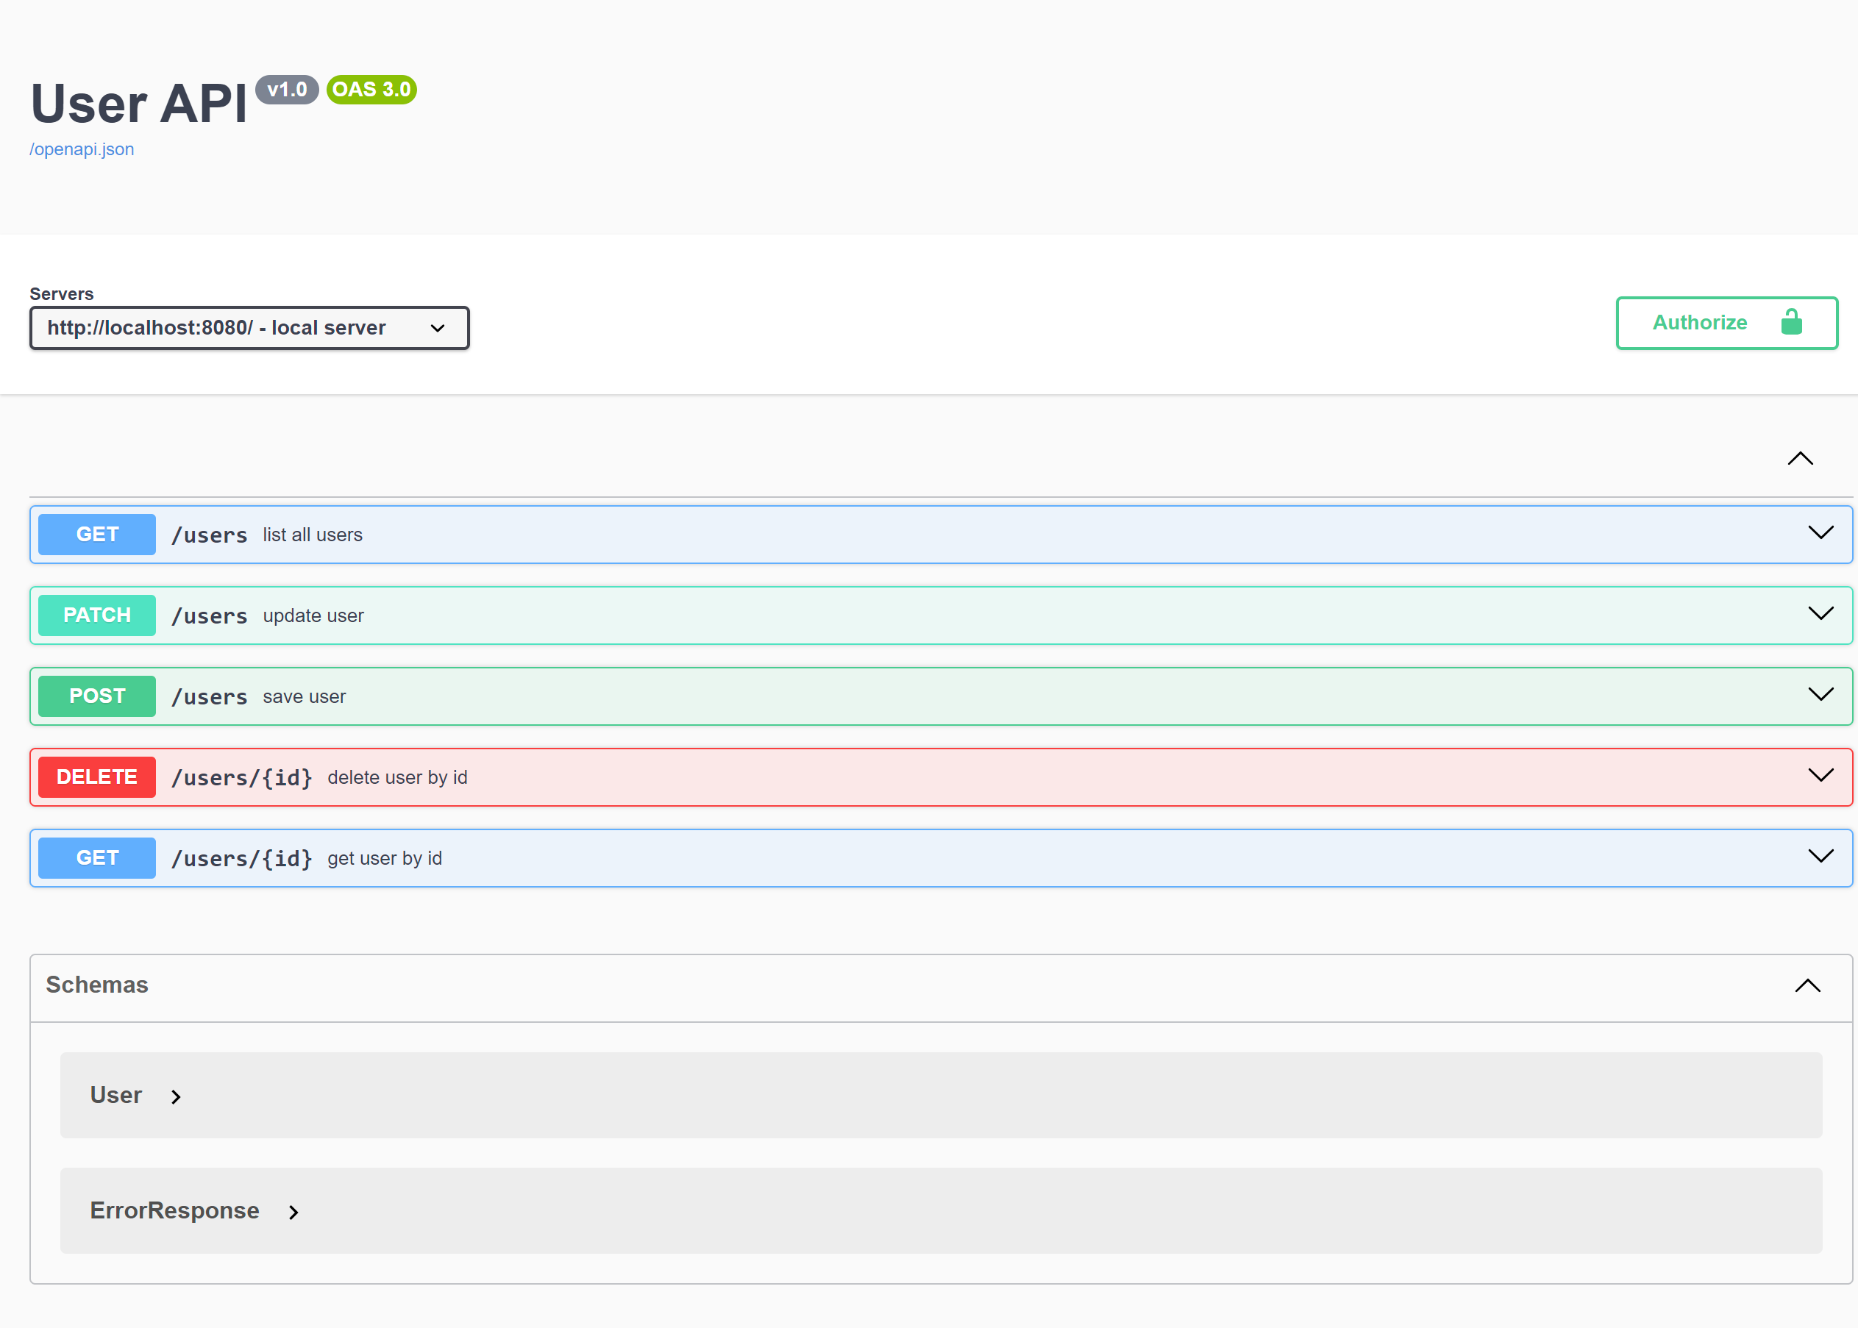The height and width of the screenshot is (1328, 1858).
Task: Select the 'save user' description text
Action: tap(305, 696)
